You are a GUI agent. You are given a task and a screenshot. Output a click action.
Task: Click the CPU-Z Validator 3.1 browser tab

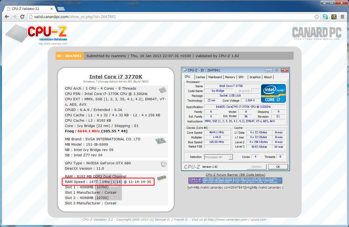(x=29, y=9)
